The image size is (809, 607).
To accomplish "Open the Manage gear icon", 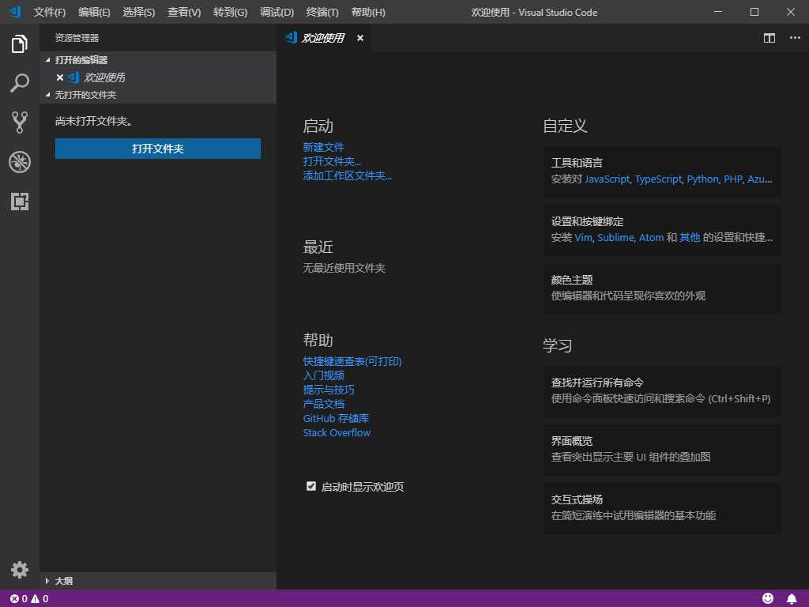I will pyautogui.click(x=19, y=570).
